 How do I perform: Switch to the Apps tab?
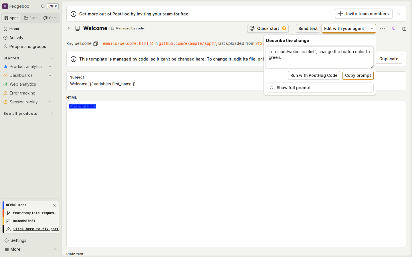[11, 18]
